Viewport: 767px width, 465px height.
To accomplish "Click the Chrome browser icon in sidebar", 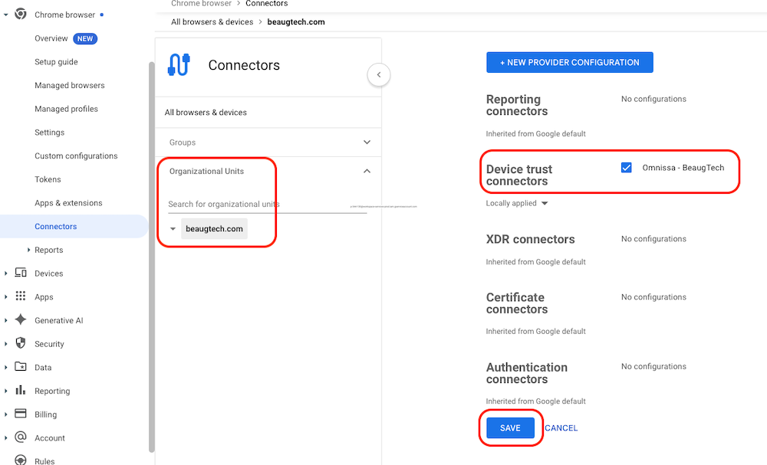I will pyautogui.click(x=21, y=15).
